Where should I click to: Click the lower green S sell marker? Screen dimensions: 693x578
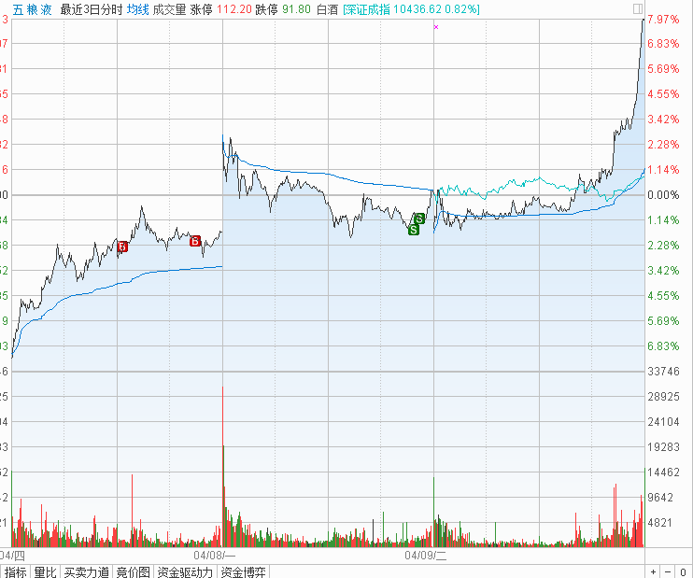click(413, 229)
